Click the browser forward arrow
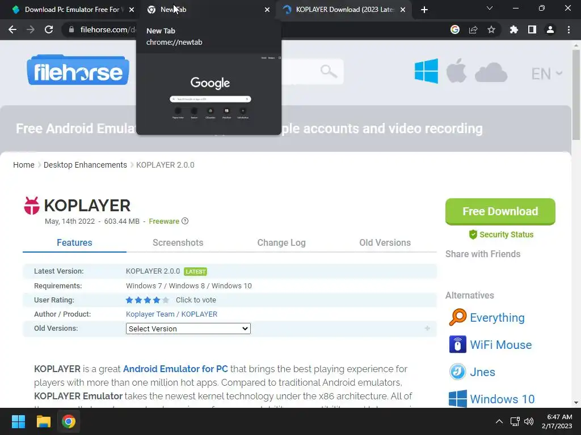The width and height of the screenshot is (581, 435). 31,29
